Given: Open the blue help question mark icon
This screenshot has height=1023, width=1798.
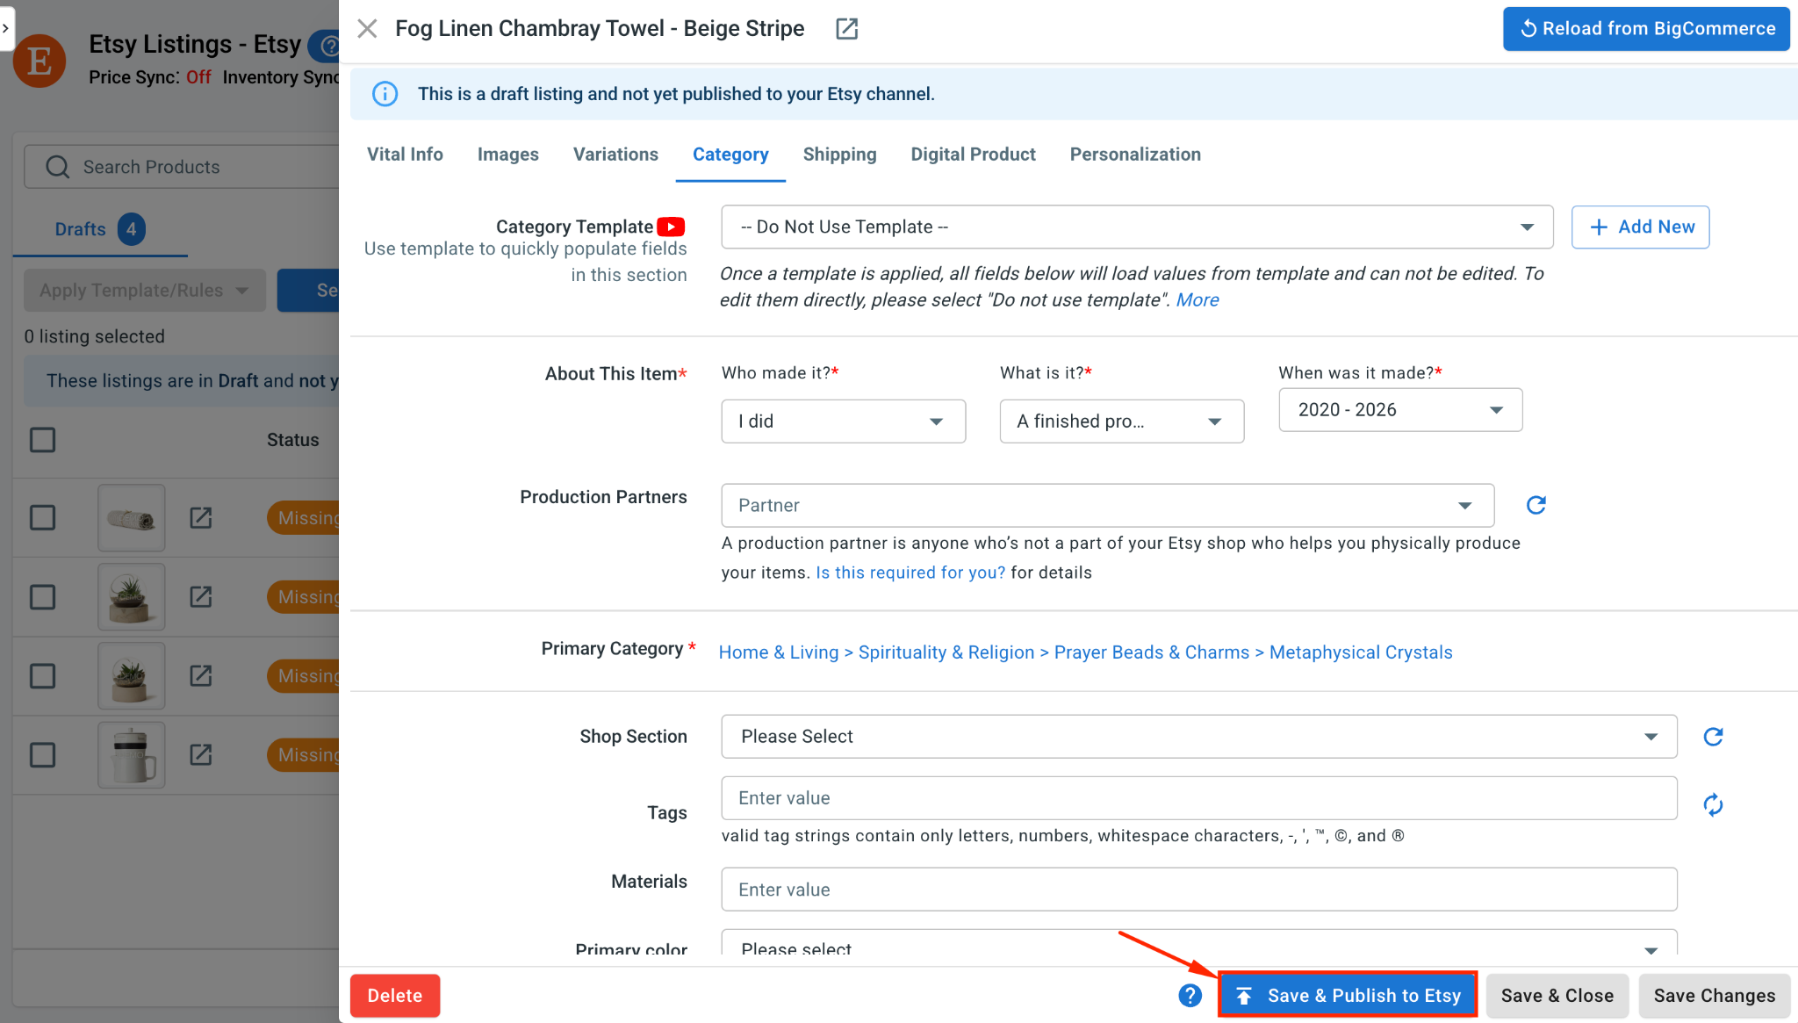Looking at the screenshot, I should tap(1190, 995).
